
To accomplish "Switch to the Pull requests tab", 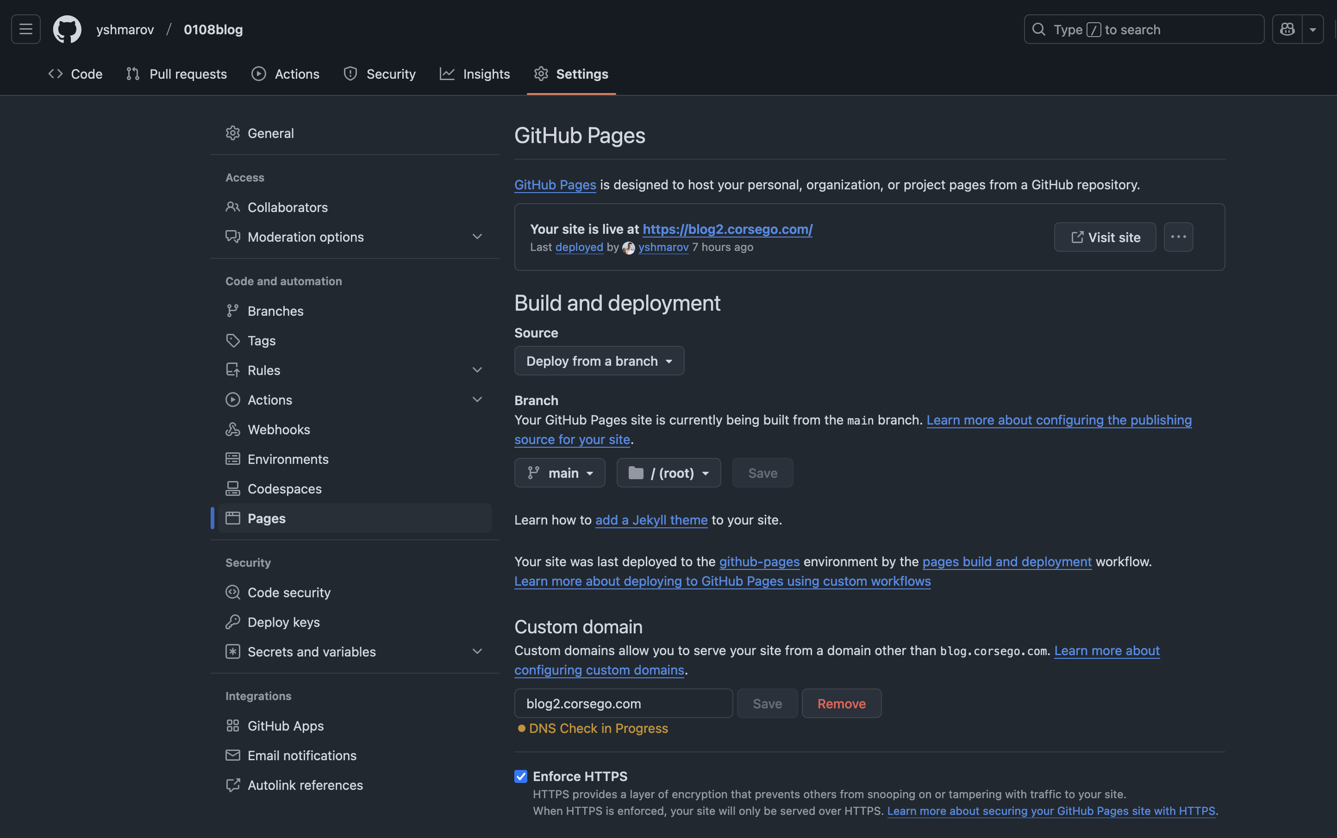I will tap(176, 74).
